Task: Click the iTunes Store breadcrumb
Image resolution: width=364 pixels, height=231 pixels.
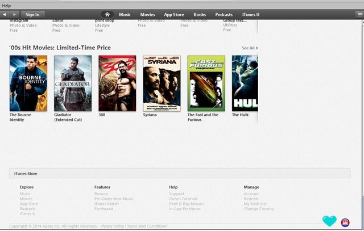Action: coord(26,174)
